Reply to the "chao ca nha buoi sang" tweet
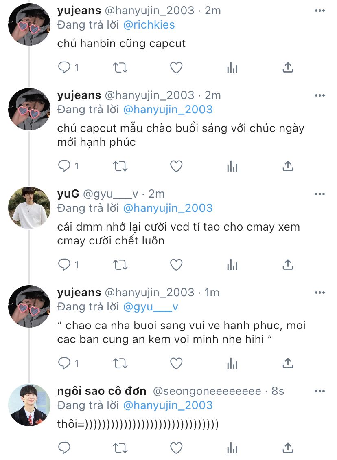This screenshot has height=460, width=337. (x=64, y=363)
